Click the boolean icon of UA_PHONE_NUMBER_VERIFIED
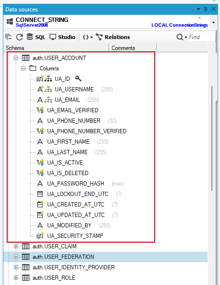Screen dimensions: 220x285 (x=40, y=131)
